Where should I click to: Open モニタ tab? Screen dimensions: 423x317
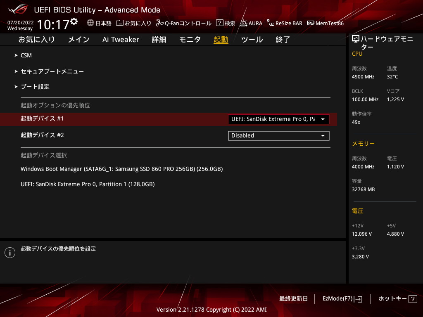(190, 40)
